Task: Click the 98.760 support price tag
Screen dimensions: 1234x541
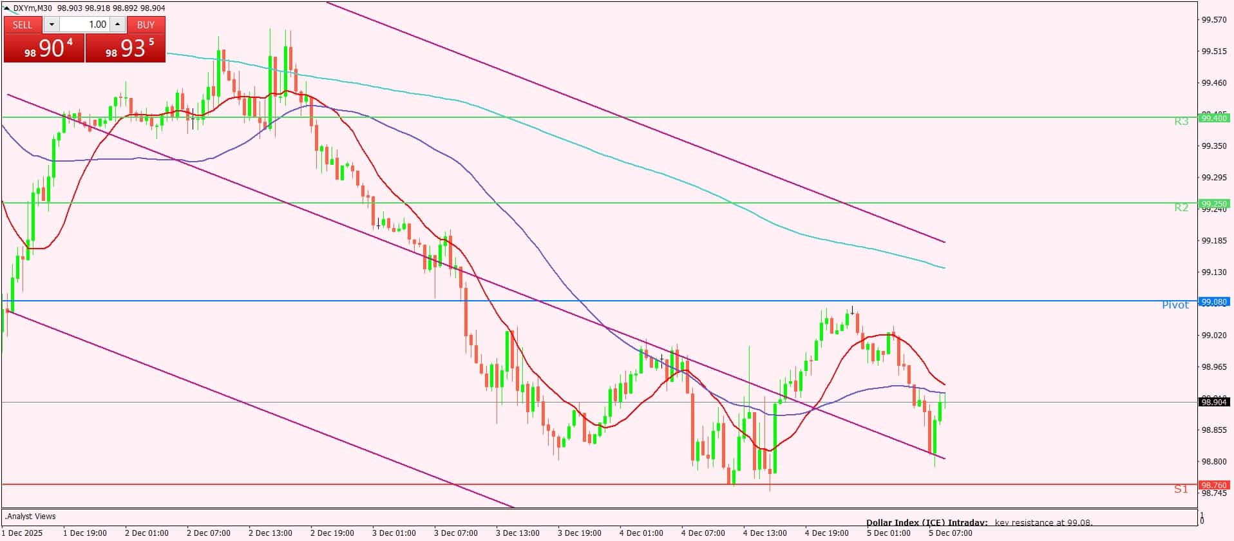Action: [x=1214, y=485]
